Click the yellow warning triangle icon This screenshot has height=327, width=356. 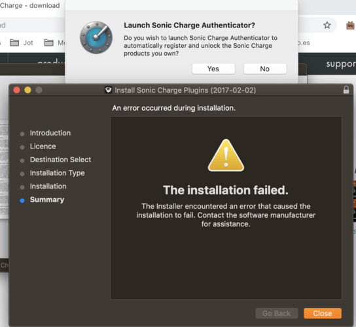pos(226,156)
